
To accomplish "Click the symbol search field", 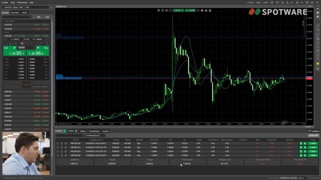I will pyautogui.click(x=17, y=17).
